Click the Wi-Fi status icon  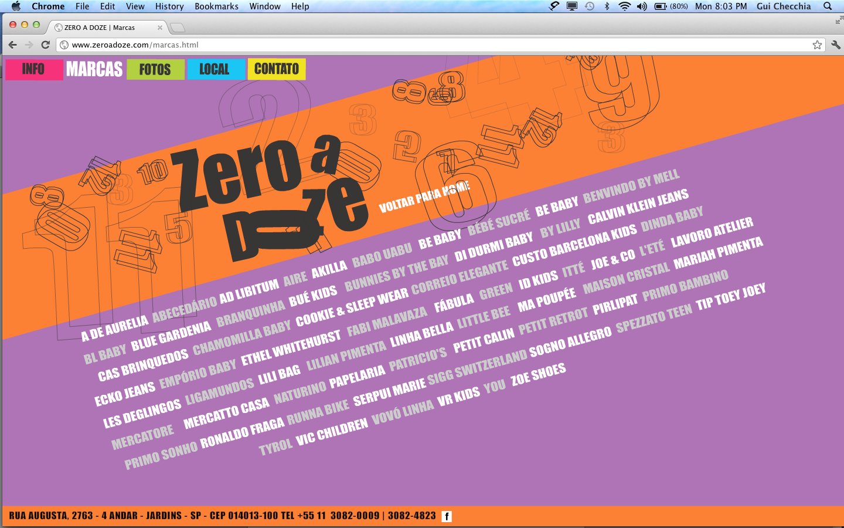point(624,6)
